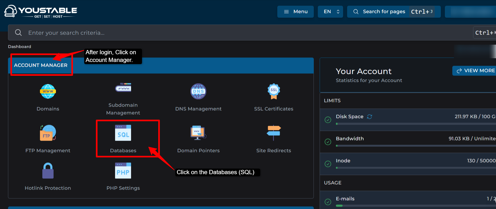Click the DNS Management label
The image size is (496, 209).
[x=198, y=109]
